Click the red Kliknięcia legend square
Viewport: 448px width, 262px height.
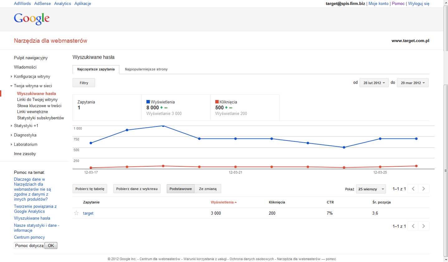click(217, 102)
